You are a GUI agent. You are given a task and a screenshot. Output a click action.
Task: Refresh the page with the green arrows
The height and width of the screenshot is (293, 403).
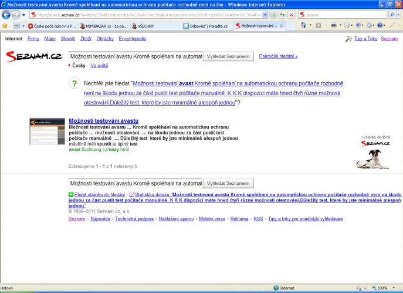tap(282, 15)
